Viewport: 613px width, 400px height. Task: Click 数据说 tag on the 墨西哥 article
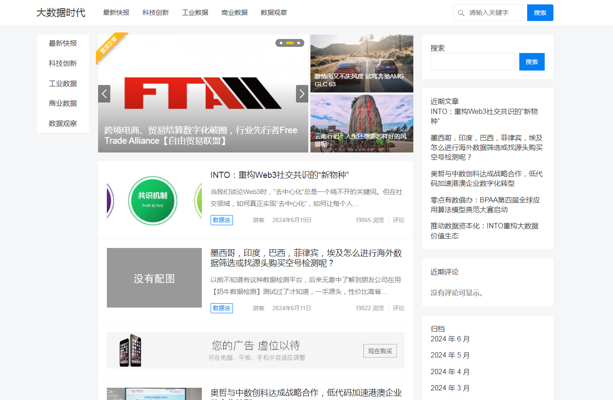point(222,308)
